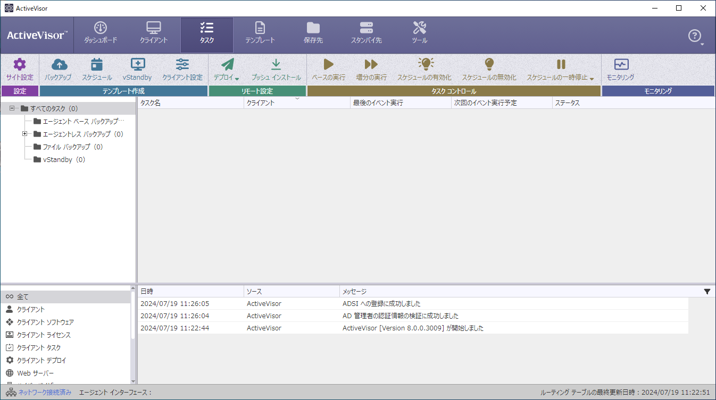716x400 pixels.
Task: Click log category scrollbar up arrow
Action: pyautogui.click(x=133, y=288)
